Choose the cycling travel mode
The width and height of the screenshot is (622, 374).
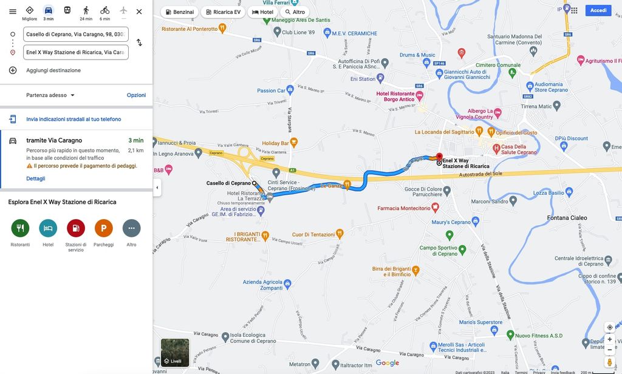(x=104, y=10)
